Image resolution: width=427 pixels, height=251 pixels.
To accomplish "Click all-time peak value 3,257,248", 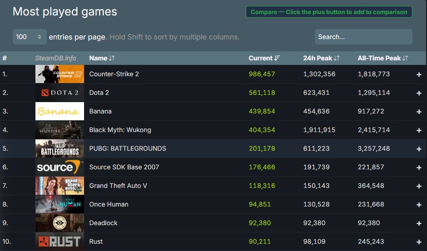I will (373, 148).
